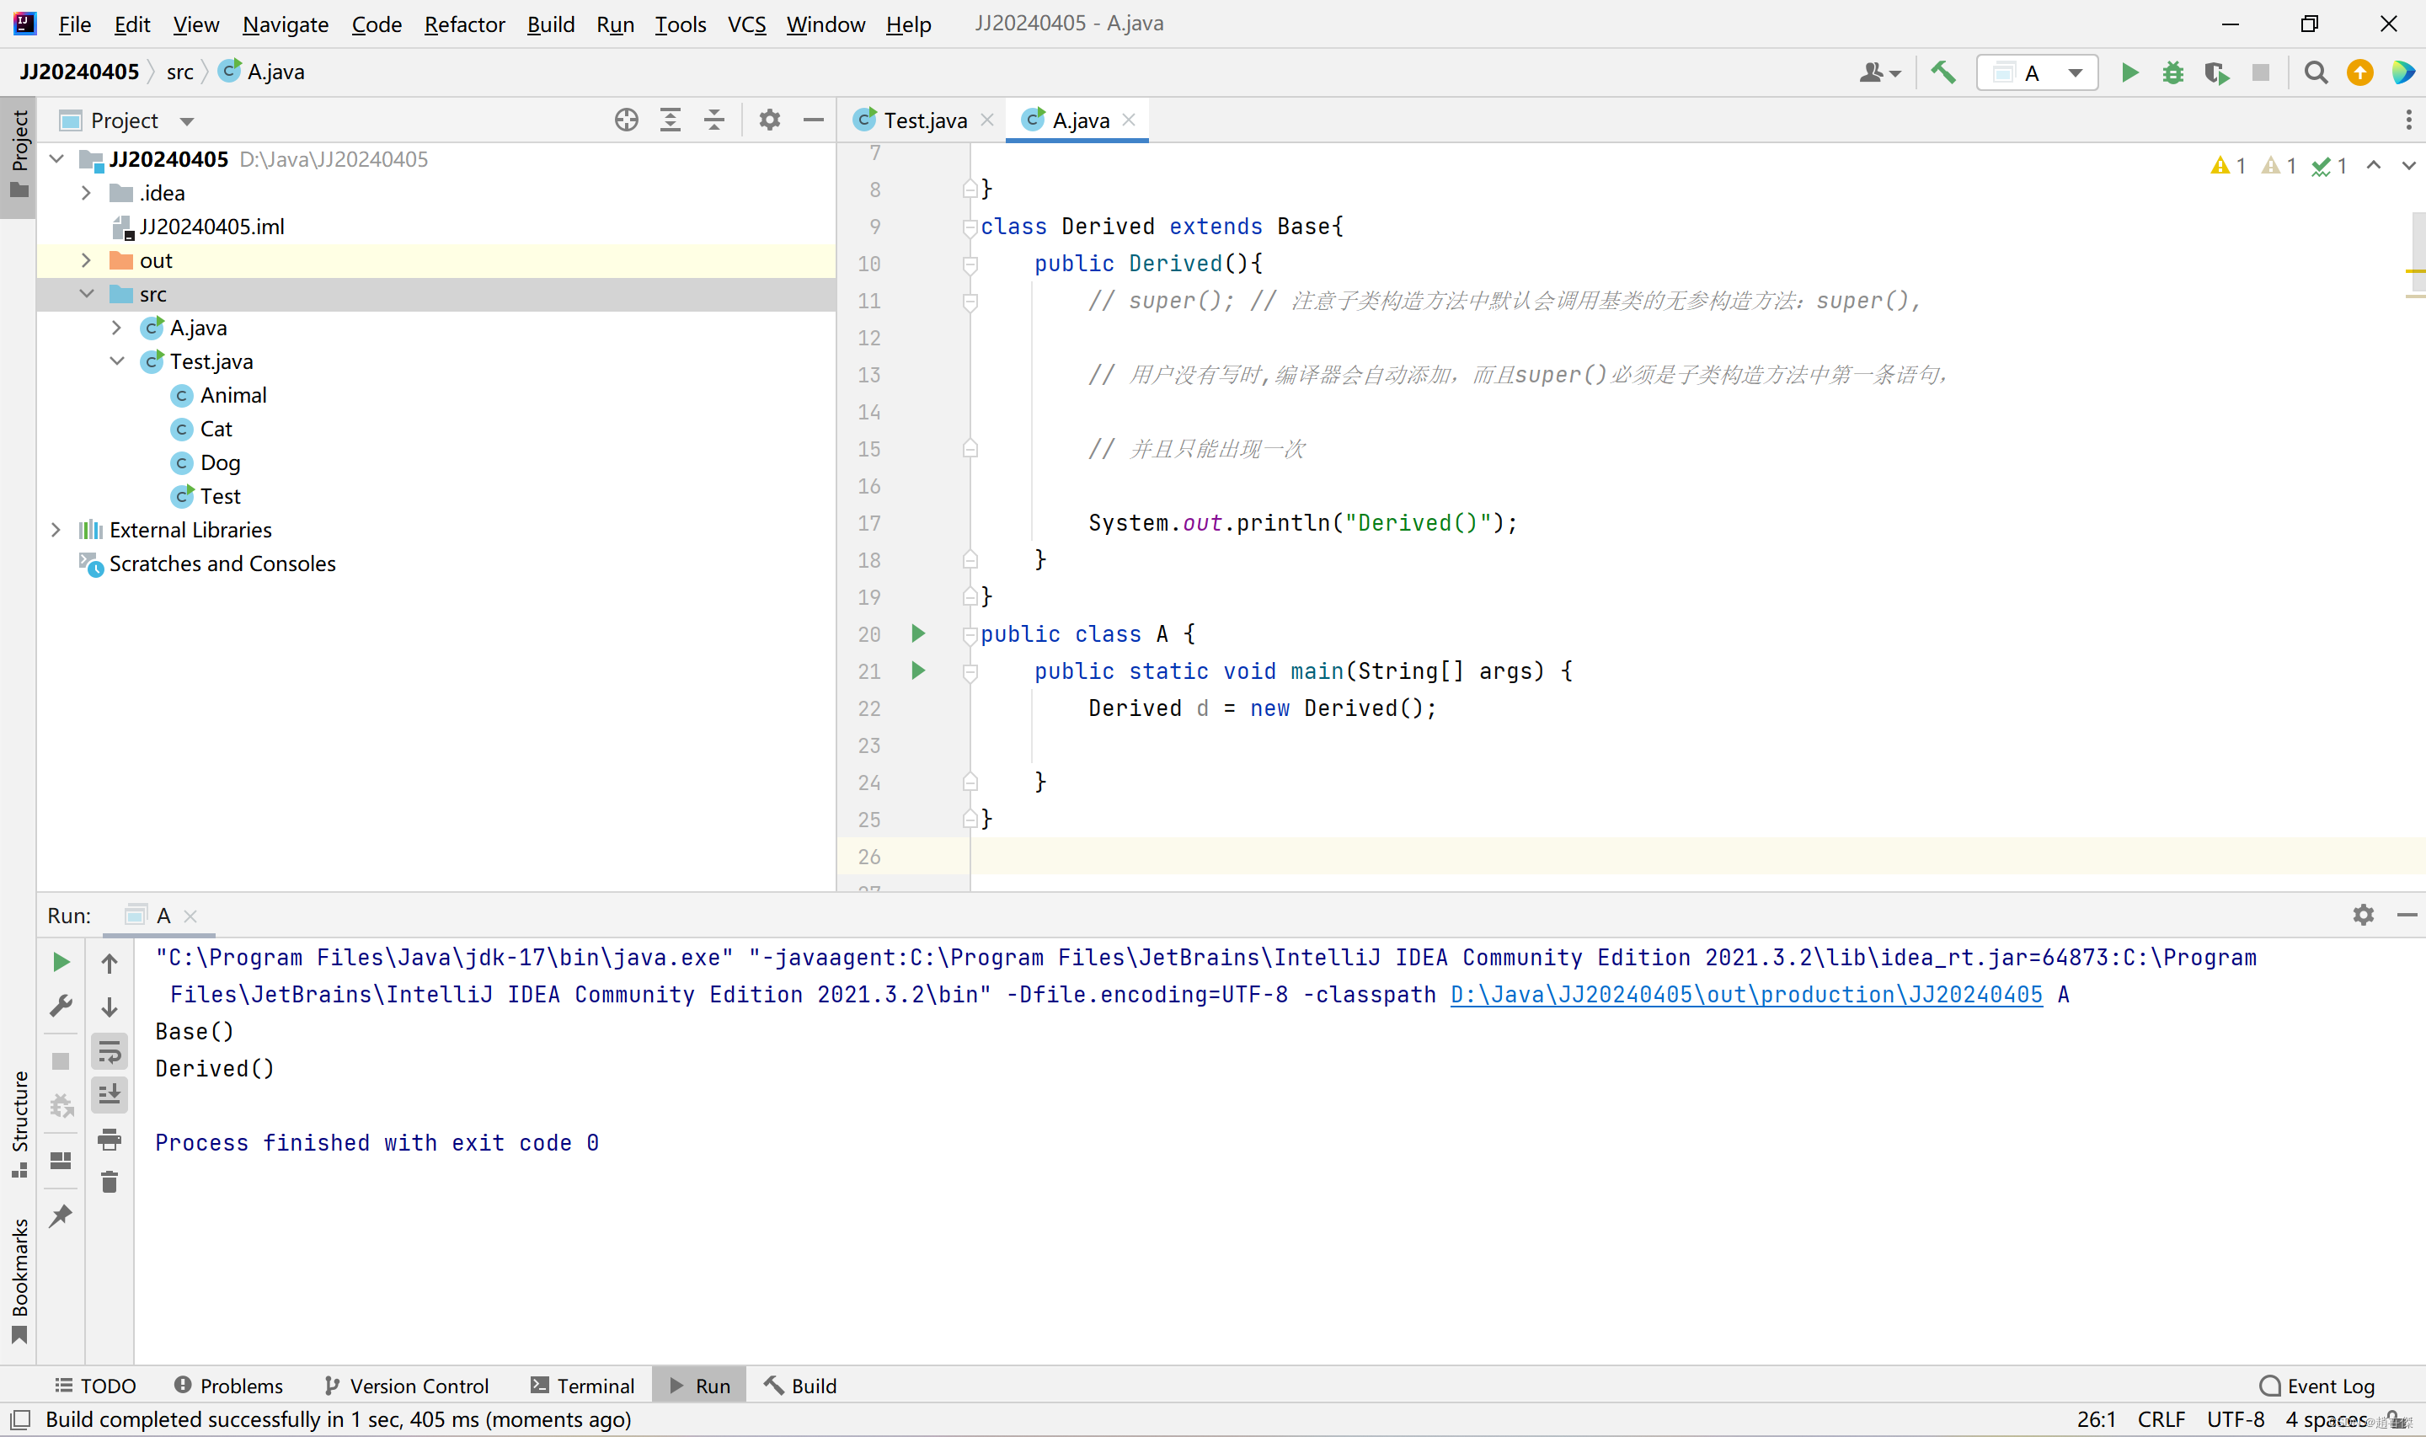Open Search Everywhere magnifier icon
2426x1437 pixels.
[x=2316, y=72]
